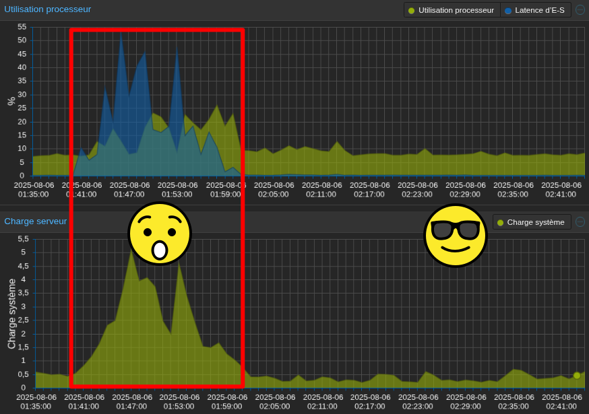
Task: Open the Charge serveur panel title
Action: coord(36,221)
